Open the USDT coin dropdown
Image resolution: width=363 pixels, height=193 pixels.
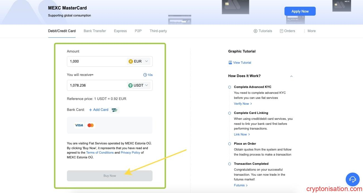pos(139,85)
